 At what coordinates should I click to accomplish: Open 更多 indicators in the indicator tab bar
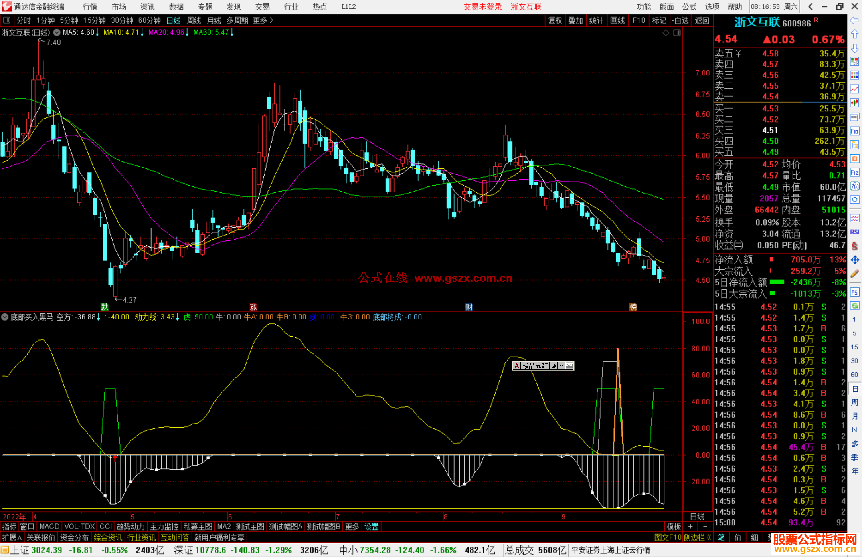pyautogui.click(x=352, y=527)
